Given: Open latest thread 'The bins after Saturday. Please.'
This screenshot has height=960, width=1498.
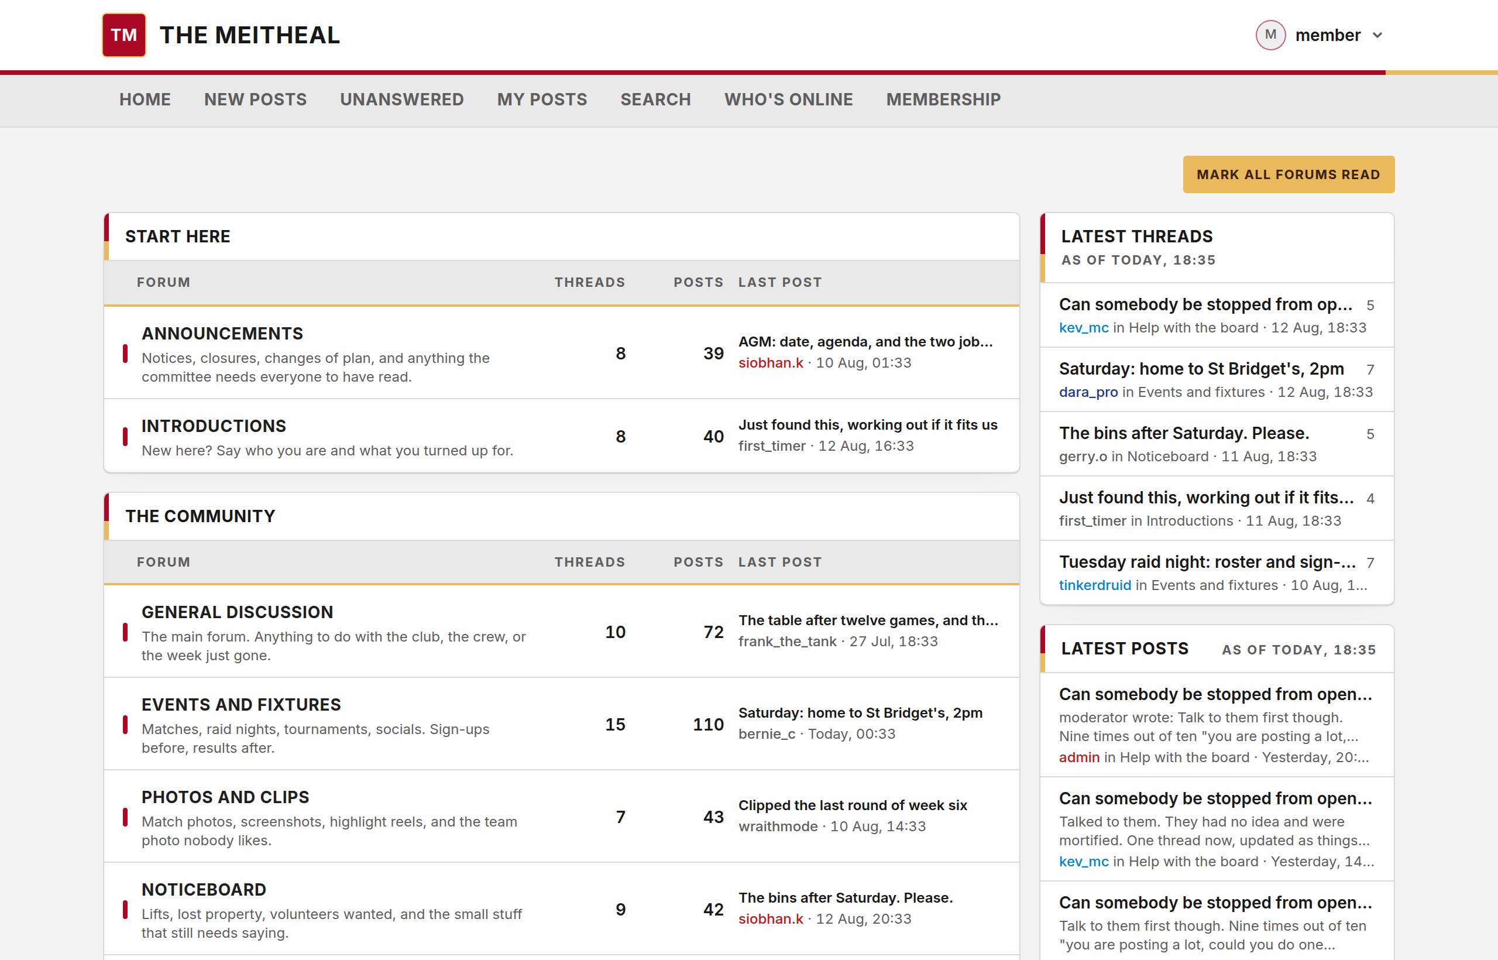Looking at the screenshot, I should tap(1184, 433).
